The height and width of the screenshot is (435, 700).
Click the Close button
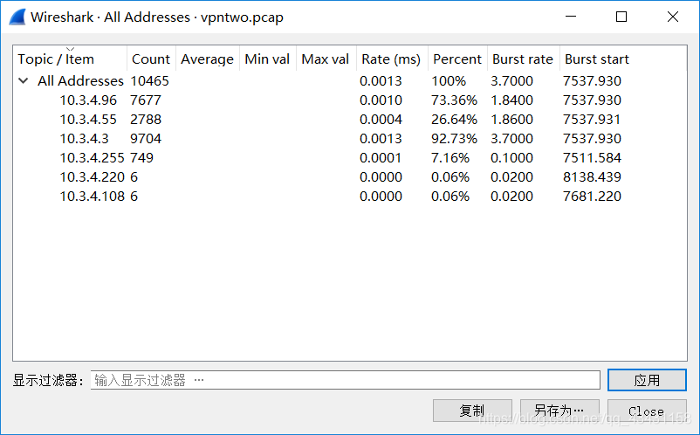pyautogui.click(x=647, y=411)
